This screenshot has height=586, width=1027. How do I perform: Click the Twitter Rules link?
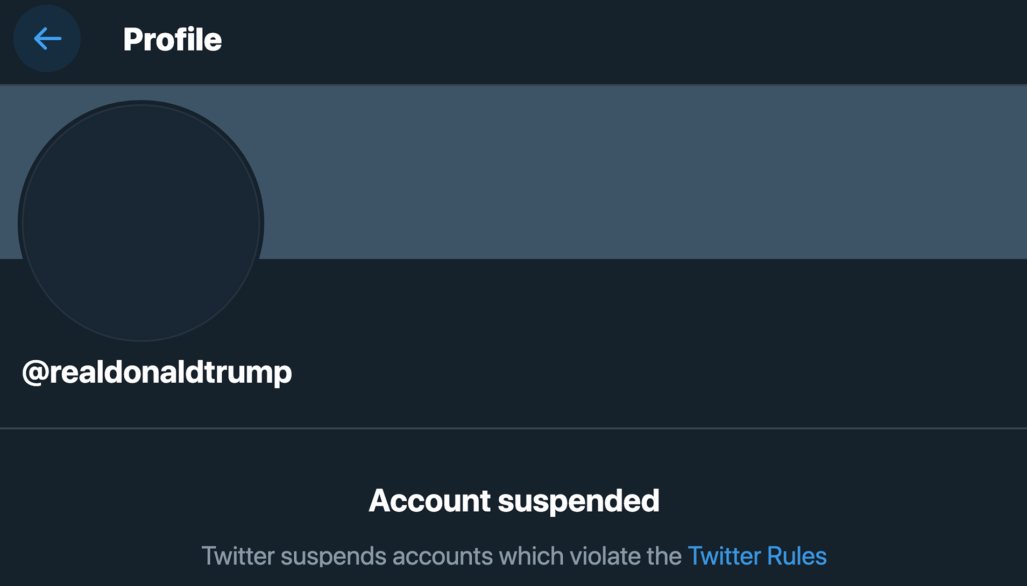tap(756, 556)
